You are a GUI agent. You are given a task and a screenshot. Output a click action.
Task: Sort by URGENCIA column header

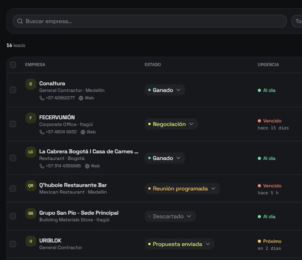pyautogui.click(x=268, y=65)
